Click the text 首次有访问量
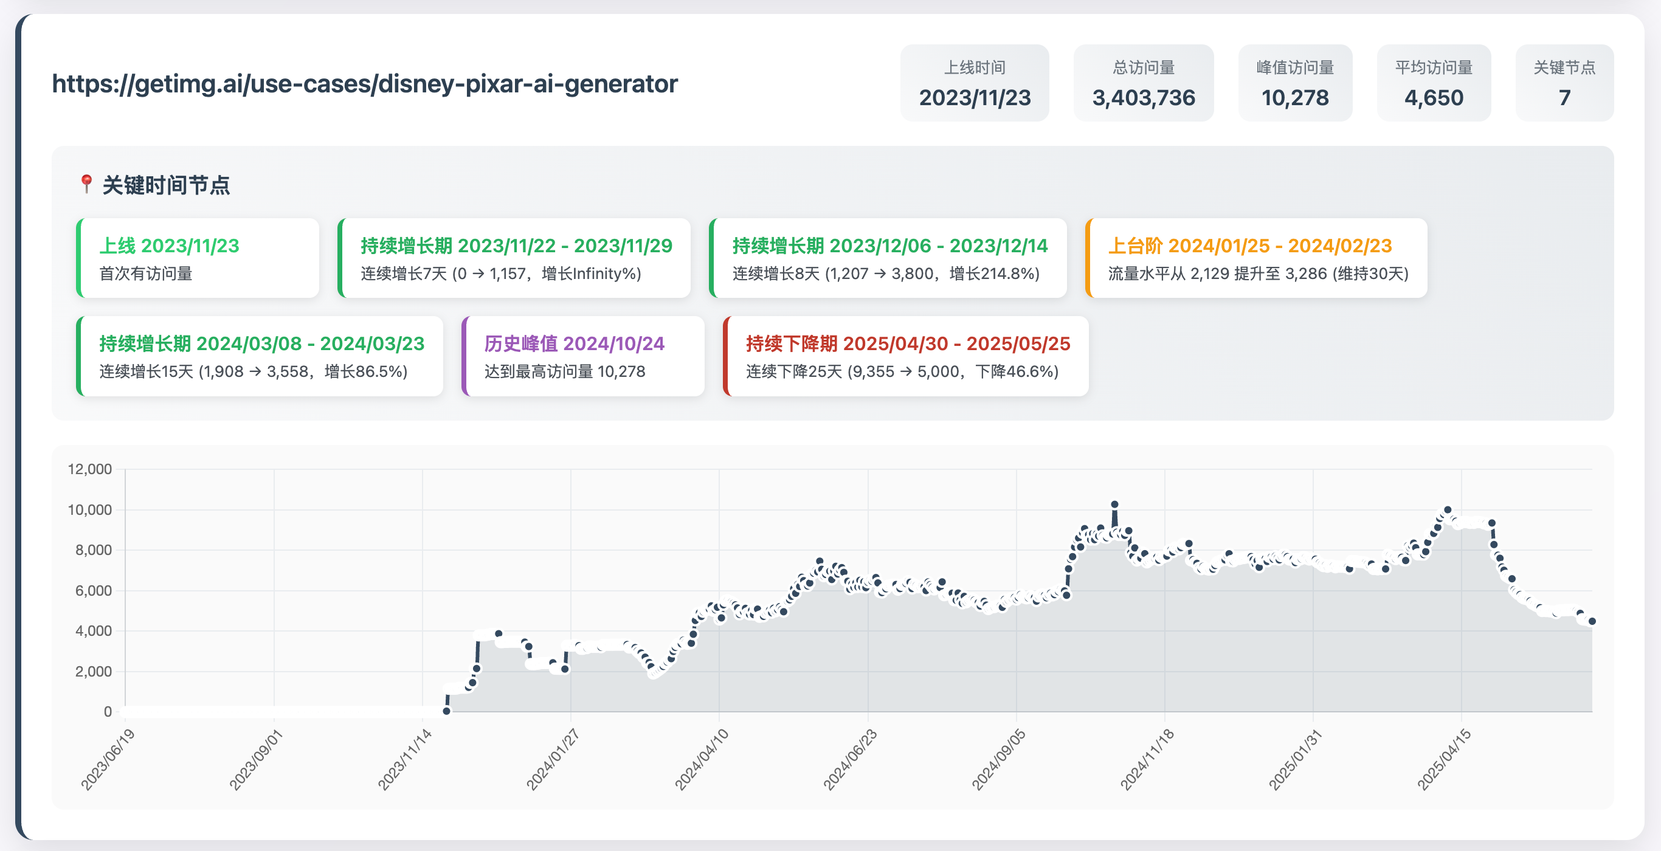Viewport: 1661px width, 851px height. [x=146, y=274]
